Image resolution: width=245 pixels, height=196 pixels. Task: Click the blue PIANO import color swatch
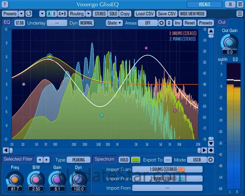(x=181, y=178)
